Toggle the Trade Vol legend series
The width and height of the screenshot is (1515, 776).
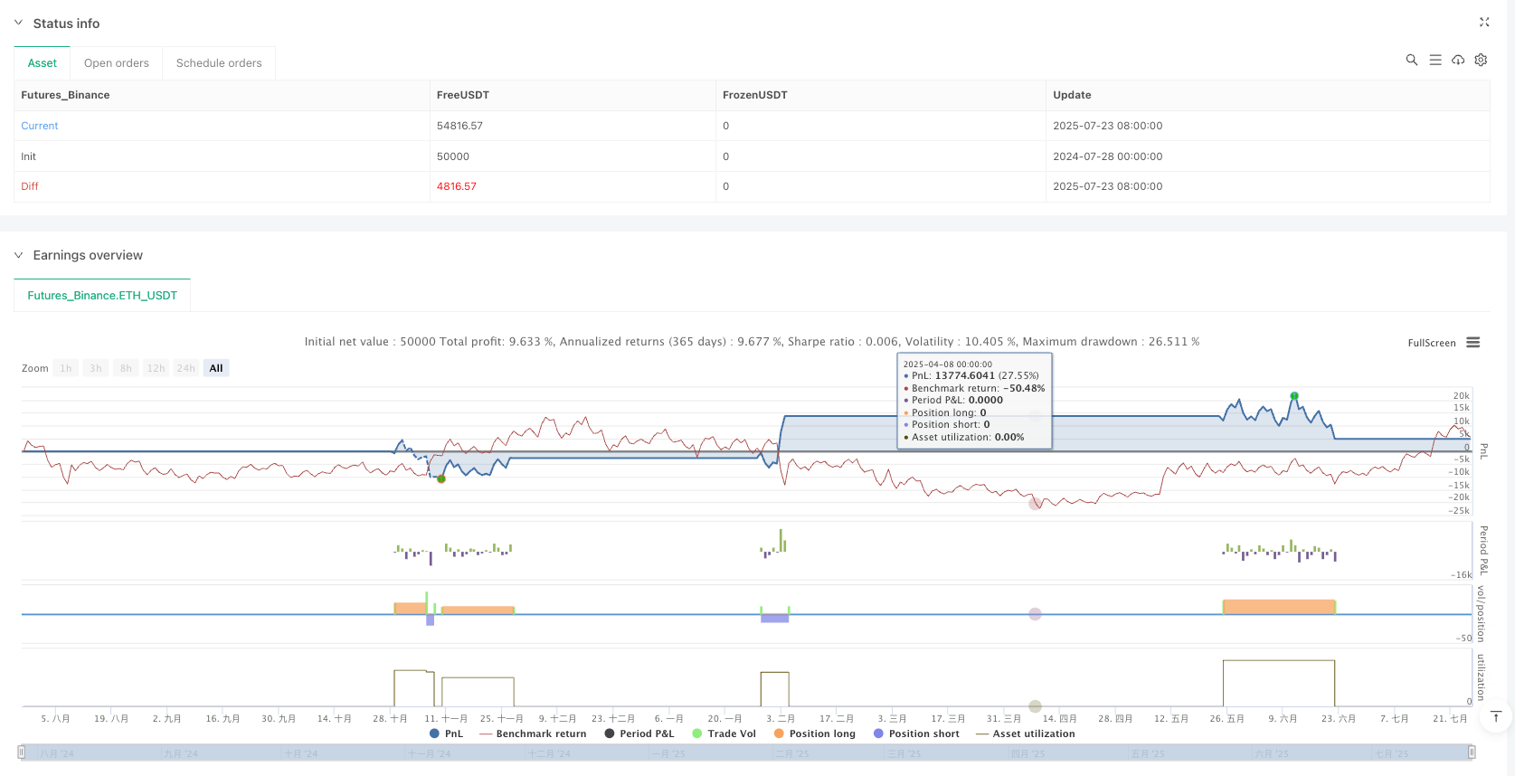[x=731, y=733]
